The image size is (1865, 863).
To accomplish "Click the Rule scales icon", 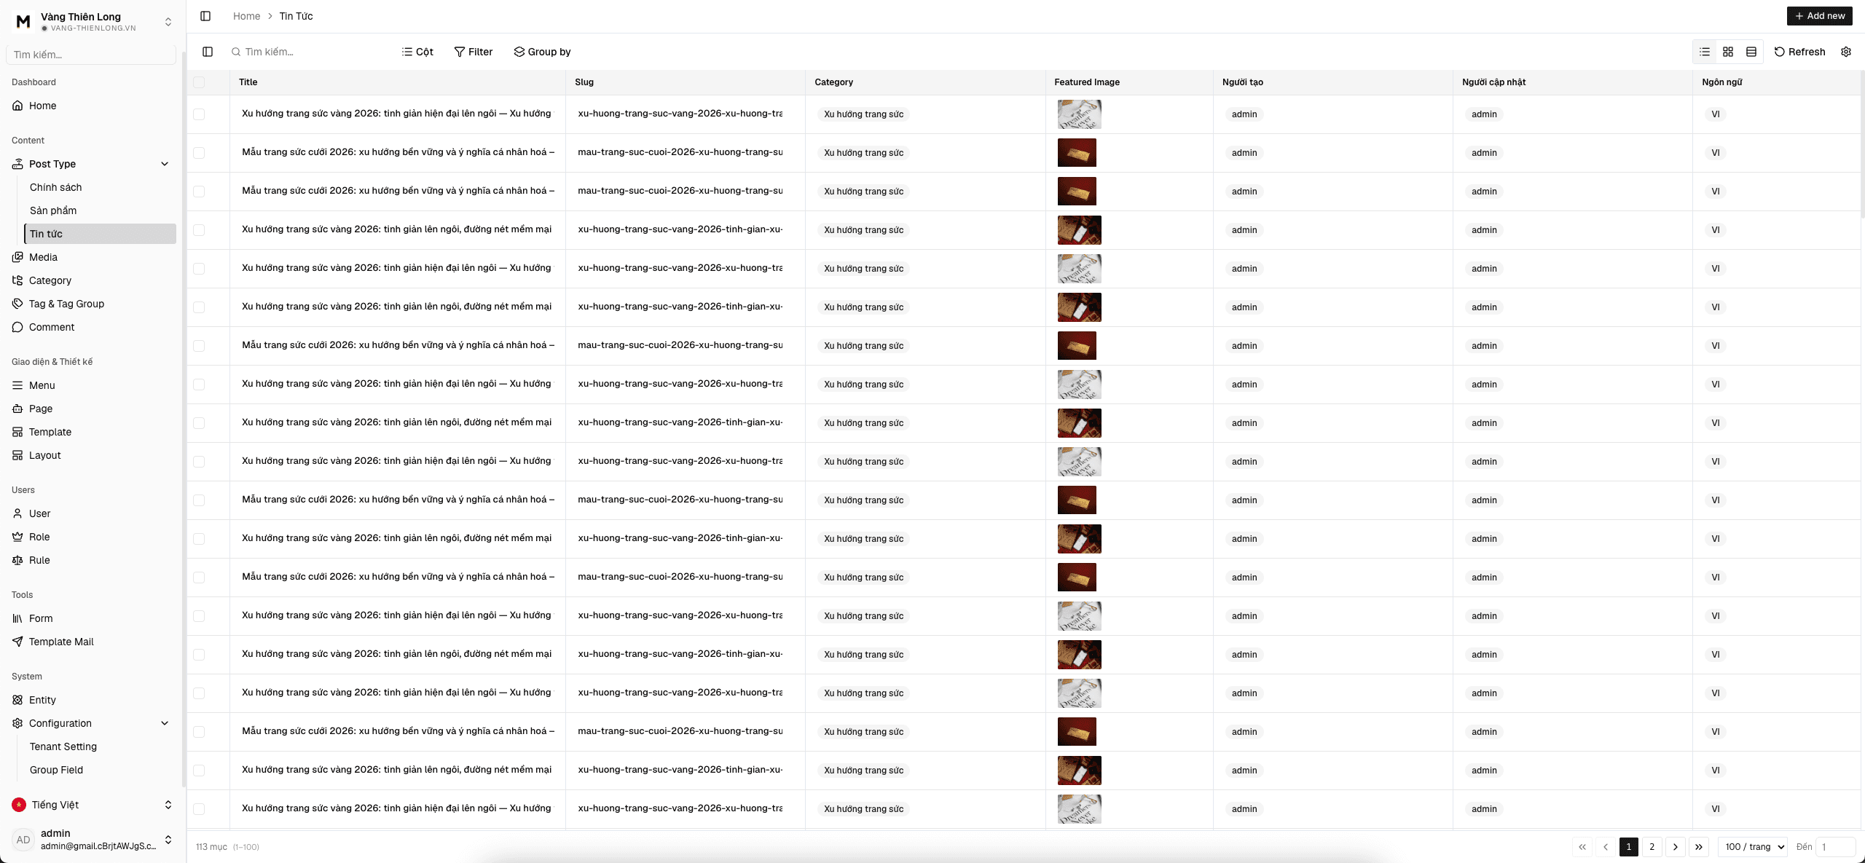I will (x=17, y=560).
